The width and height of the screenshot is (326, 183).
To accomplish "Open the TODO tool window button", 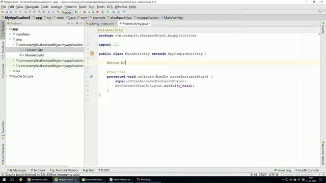I will click(104, 170).
